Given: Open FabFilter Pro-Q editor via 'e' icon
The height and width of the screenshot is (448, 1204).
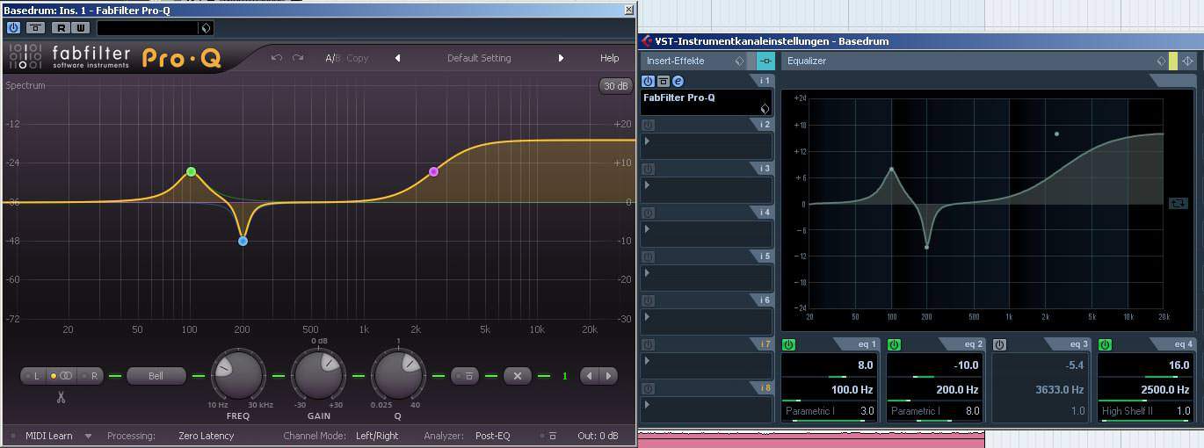Looking at the screenshot, I should (x=678, y=81).
